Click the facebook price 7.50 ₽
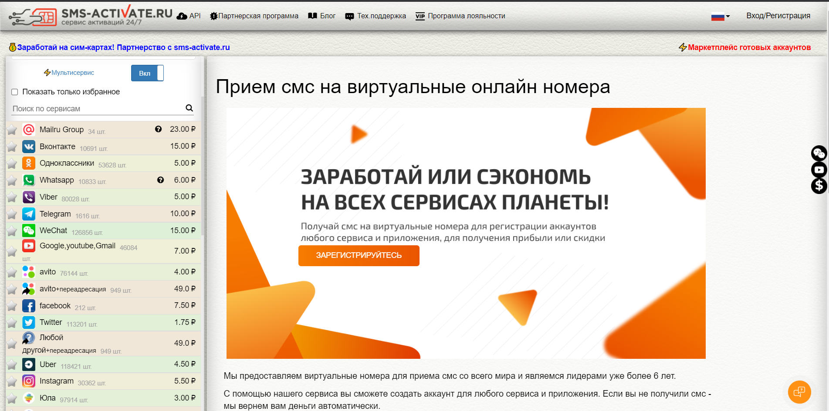The height and width of the screenshot is (411, 829). (x=185, y=305)
